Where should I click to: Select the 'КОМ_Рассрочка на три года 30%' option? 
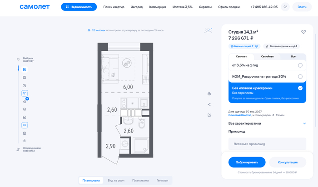coord(300,76)
